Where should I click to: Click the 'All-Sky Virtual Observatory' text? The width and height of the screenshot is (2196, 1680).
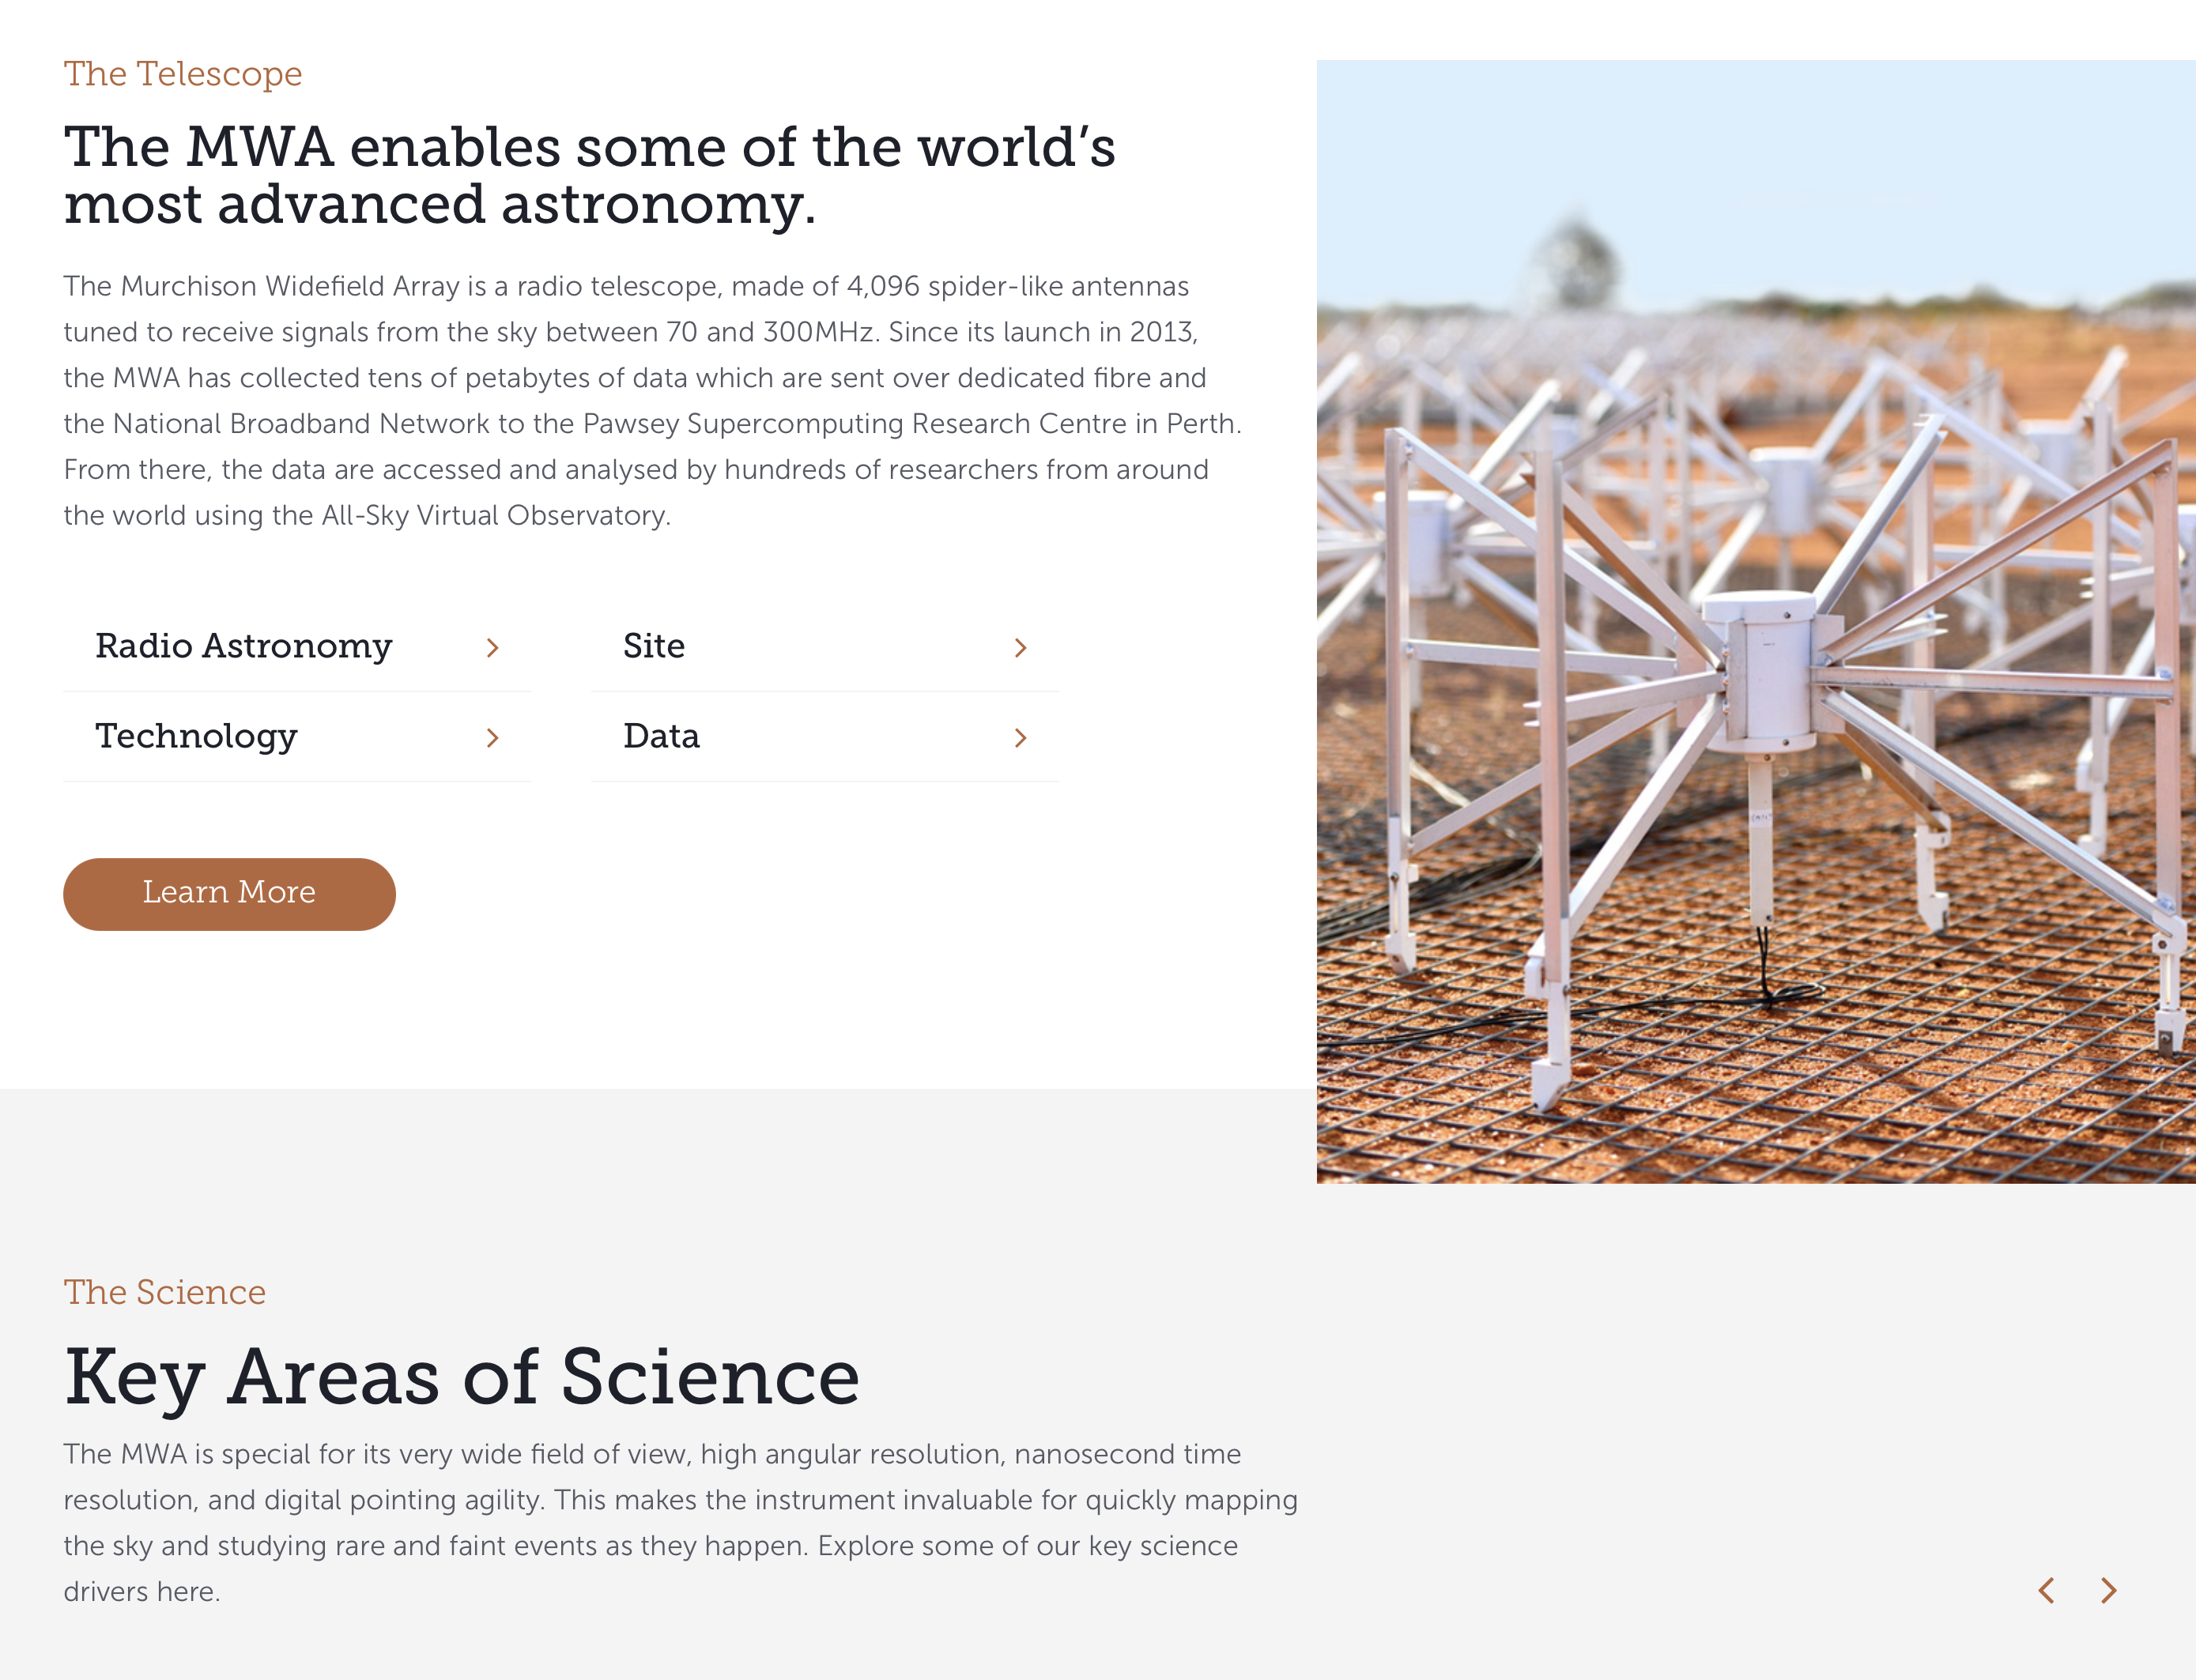495,515
